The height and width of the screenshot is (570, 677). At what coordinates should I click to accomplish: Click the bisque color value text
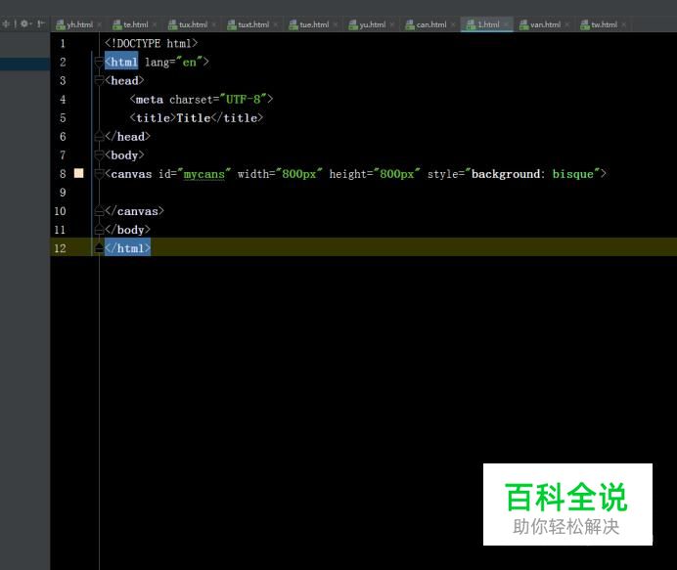[573, 174]
